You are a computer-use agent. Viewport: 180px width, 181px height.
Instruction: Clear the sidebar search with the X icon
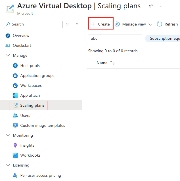tap(67, 24)
